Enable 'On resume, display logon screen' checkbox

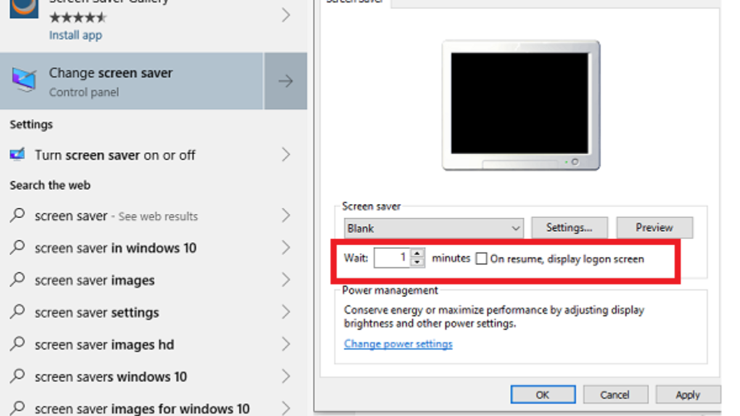pyautogui.click(x=481, y=259)
